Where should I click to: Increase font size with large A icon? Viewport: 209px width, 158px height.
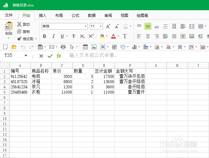108,26
